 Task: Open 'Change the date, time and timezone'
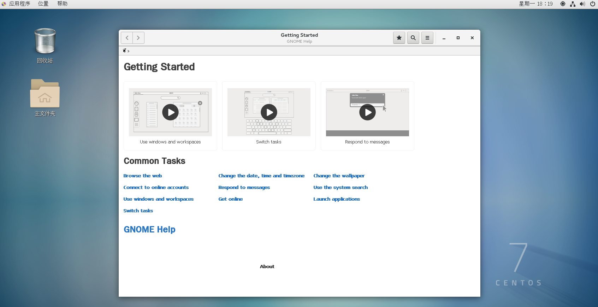(x=261, y=176)
